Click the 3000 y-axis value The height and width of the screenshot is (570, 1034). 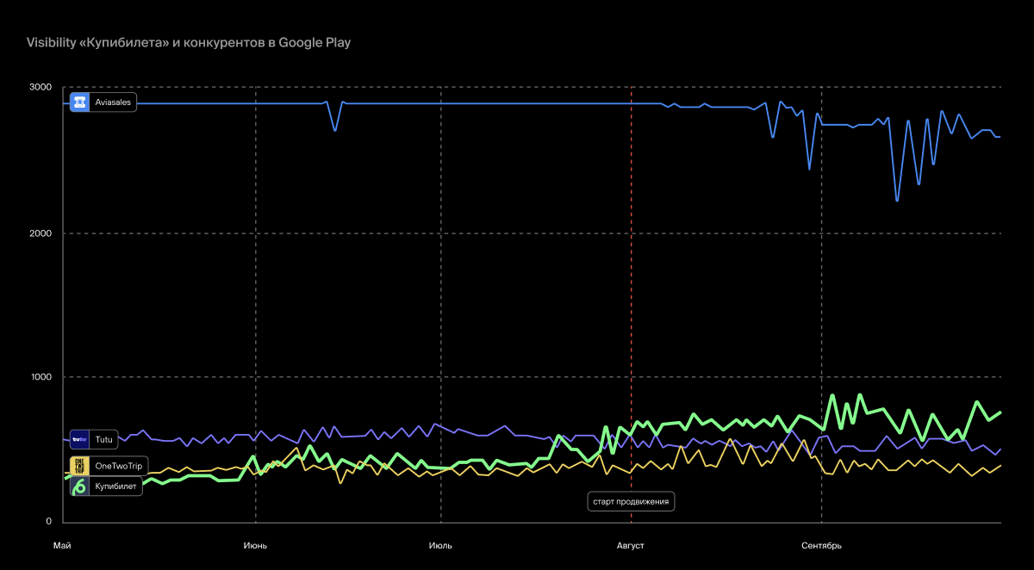point(41,87)
